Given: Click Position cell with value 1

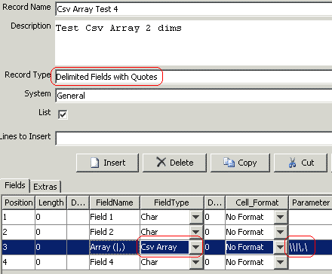Looking at the screenshot, I should (x=19, y=217).
